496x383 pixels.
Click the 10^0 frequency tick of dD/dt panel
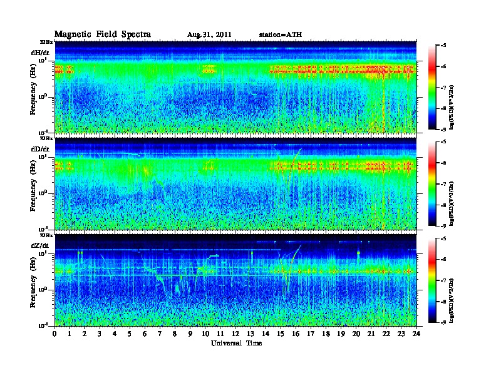43,193
